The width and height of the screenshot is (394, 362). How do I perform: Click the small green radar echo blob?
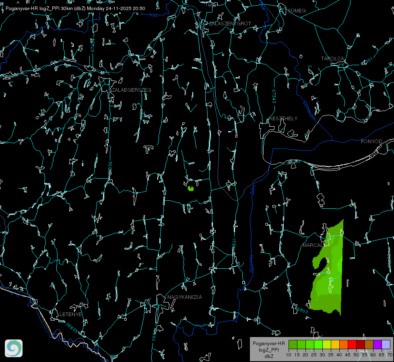(x=191, y=188)
